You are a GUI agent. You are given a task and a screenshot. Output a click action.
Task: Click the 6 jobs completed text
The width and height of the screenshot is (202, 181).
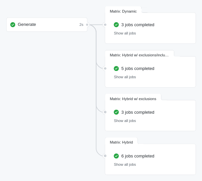pyautogui.click(x=138, y=156)
